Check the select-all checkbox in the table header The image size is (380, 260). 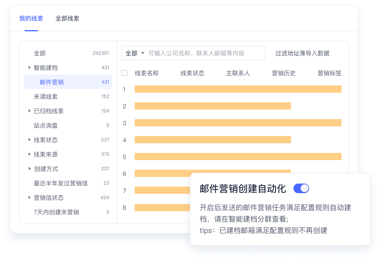[124, 73]
